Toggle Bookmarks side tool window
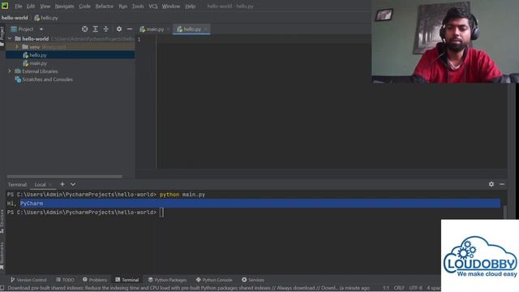 (x=2, y=256)
